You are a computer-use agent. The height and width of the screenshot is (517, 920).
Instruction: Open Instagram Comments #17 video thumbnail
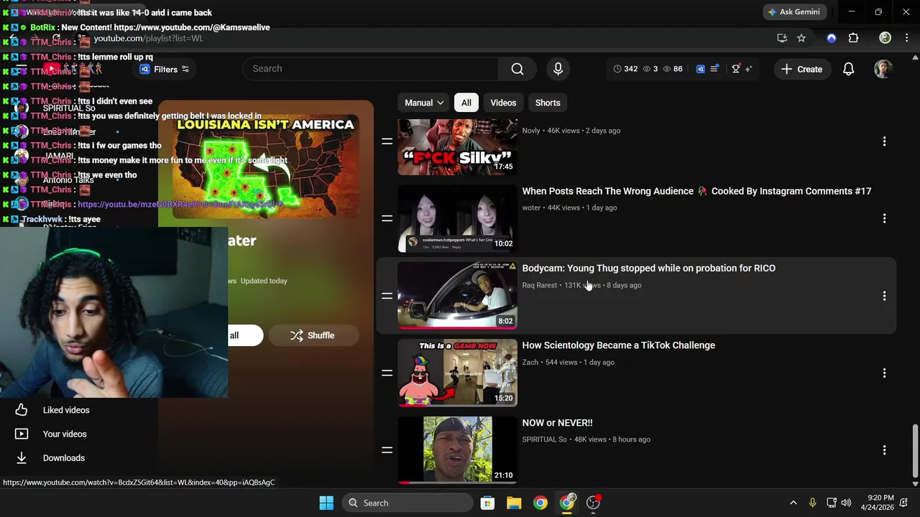pyautogui.click(x=457, y=218)
